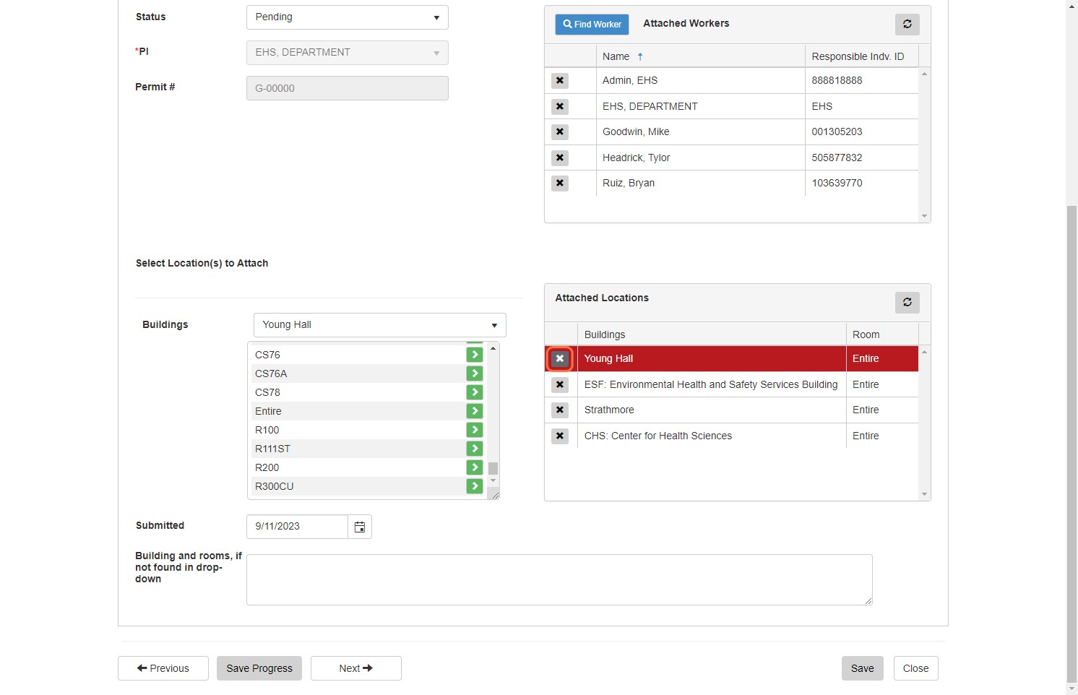Attach room R300CU with green arrow
1078x695 pixels.
pos(474,486)
